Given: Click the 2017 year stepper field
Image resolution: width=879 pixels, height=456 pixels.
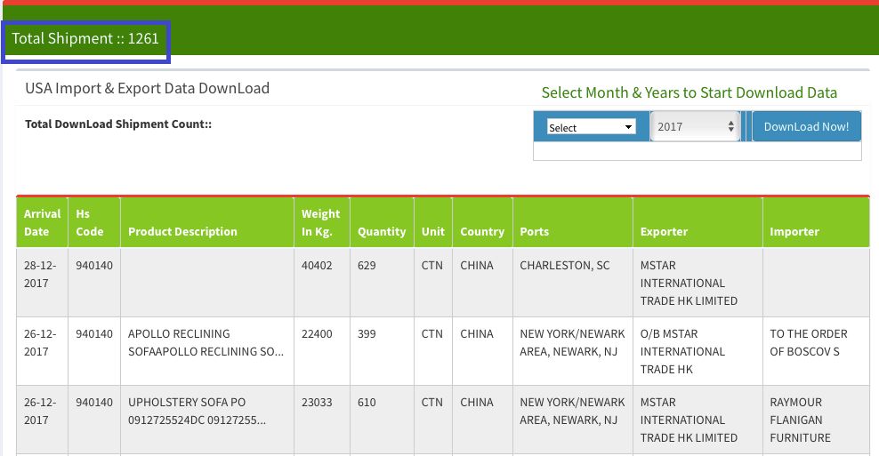Looking at the screenshot, I should pos(695,126).
